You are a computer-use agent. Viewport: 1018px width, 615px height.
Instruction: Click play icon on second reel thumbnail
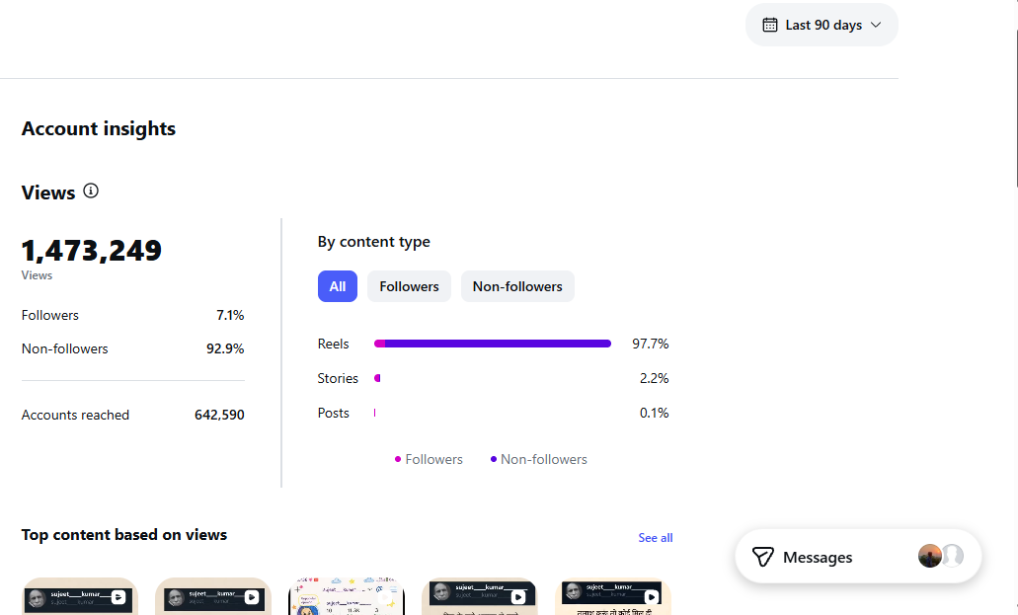click(252, 597)
